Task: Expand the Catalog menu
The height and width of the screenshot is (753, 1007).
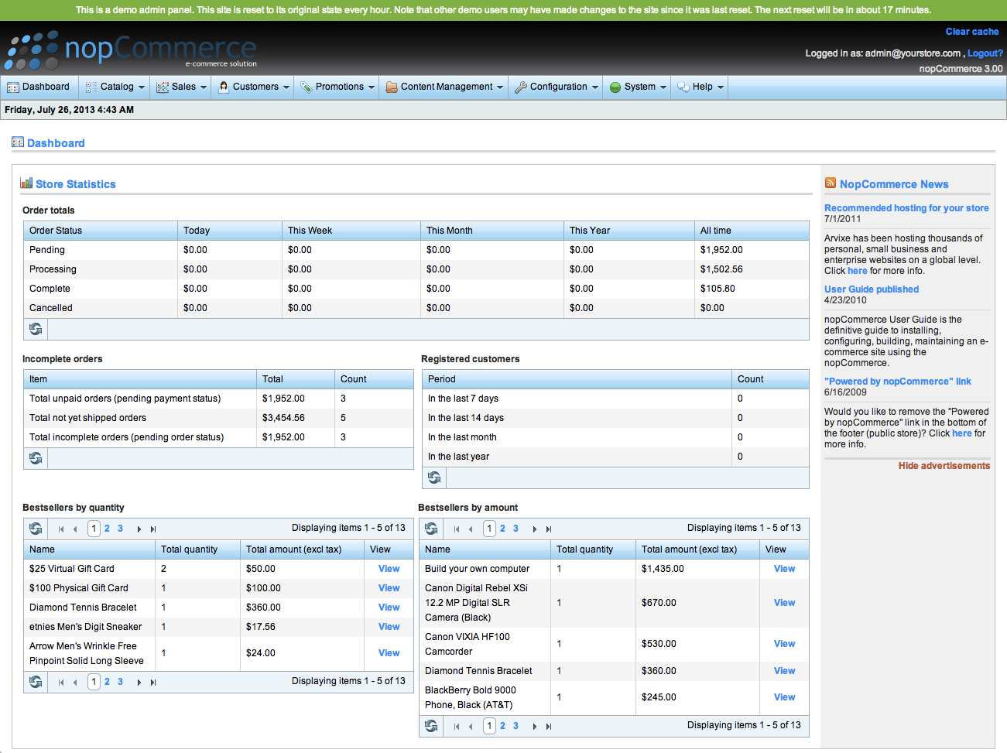Action: tap(116, 87)
